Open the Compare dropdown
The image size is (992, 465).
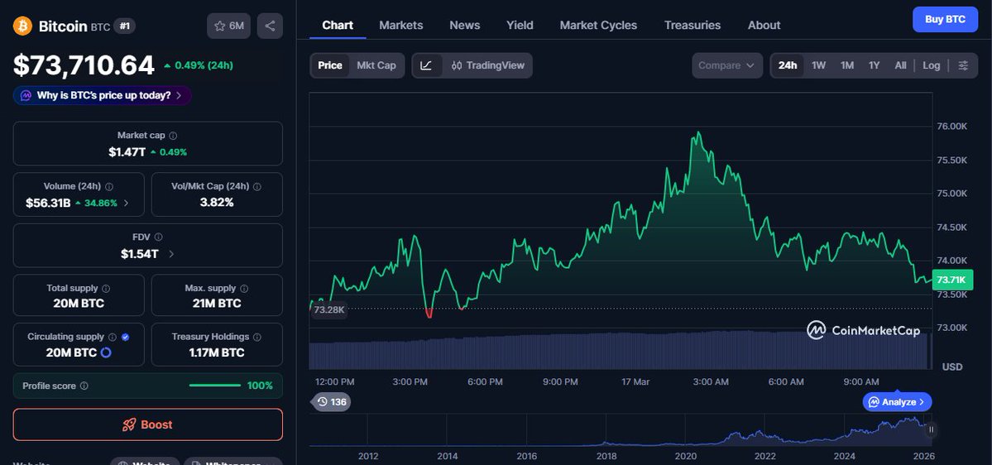click(x=727, y=66)
